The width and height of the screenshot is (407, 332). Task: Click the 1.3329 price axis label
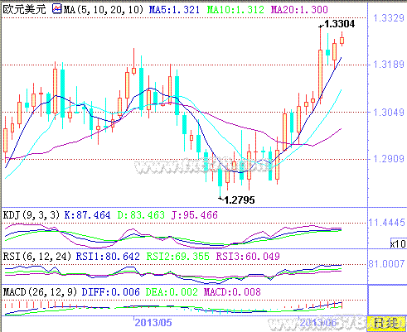tap(389, 18)
